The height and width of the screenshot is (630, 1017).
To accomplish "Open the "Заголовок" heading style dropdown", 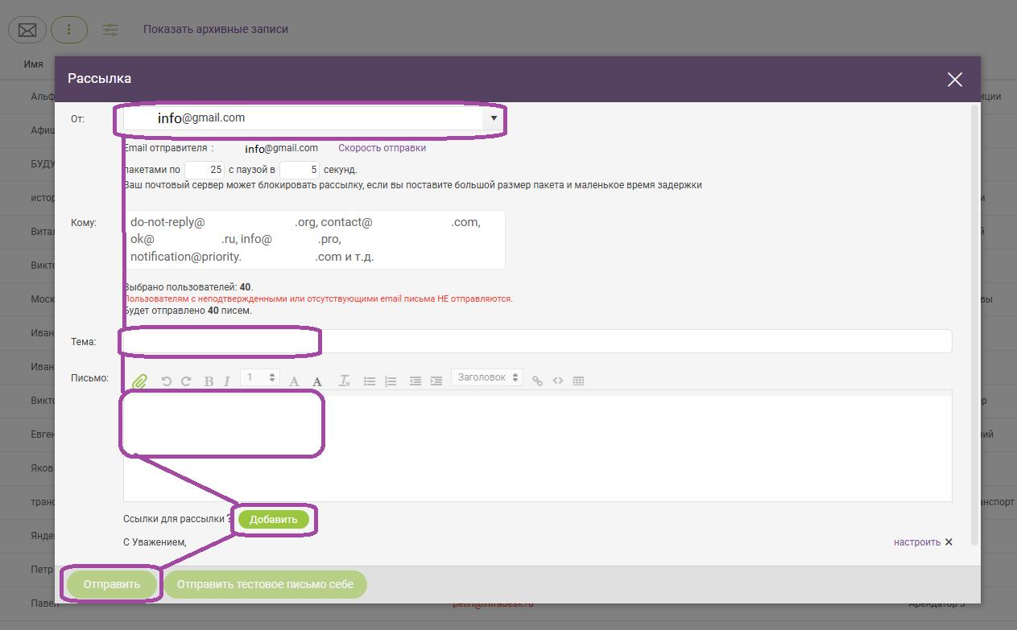I will 486,377.
